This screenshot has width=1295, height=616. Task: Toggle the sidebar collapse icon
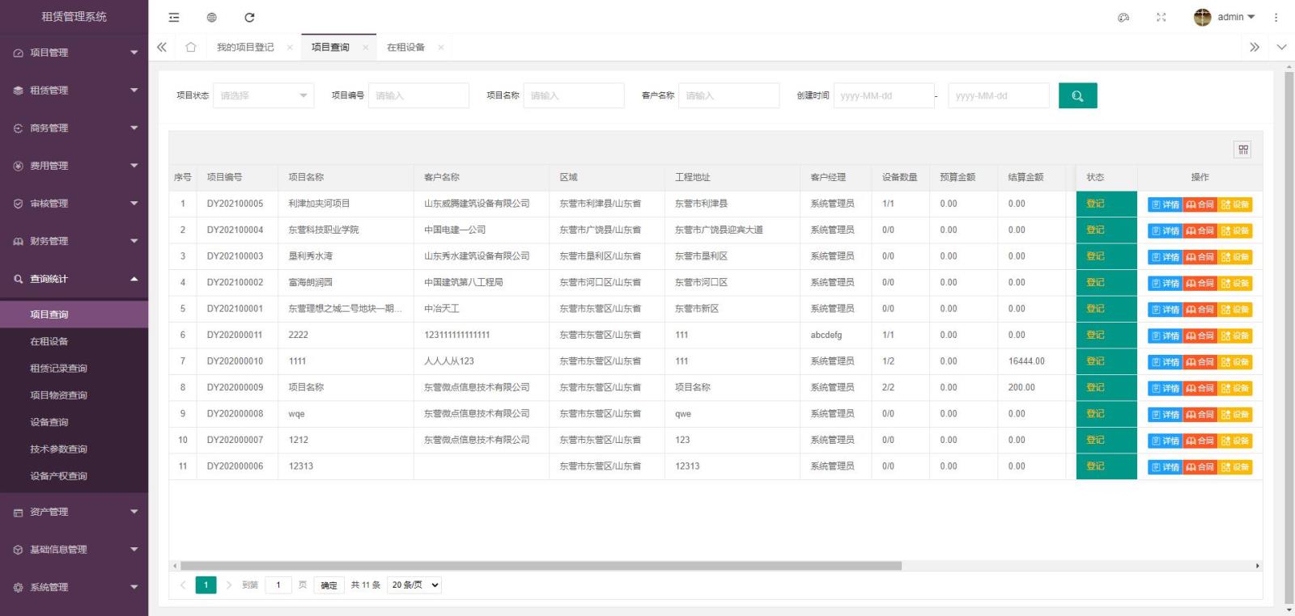coord(174,17)
